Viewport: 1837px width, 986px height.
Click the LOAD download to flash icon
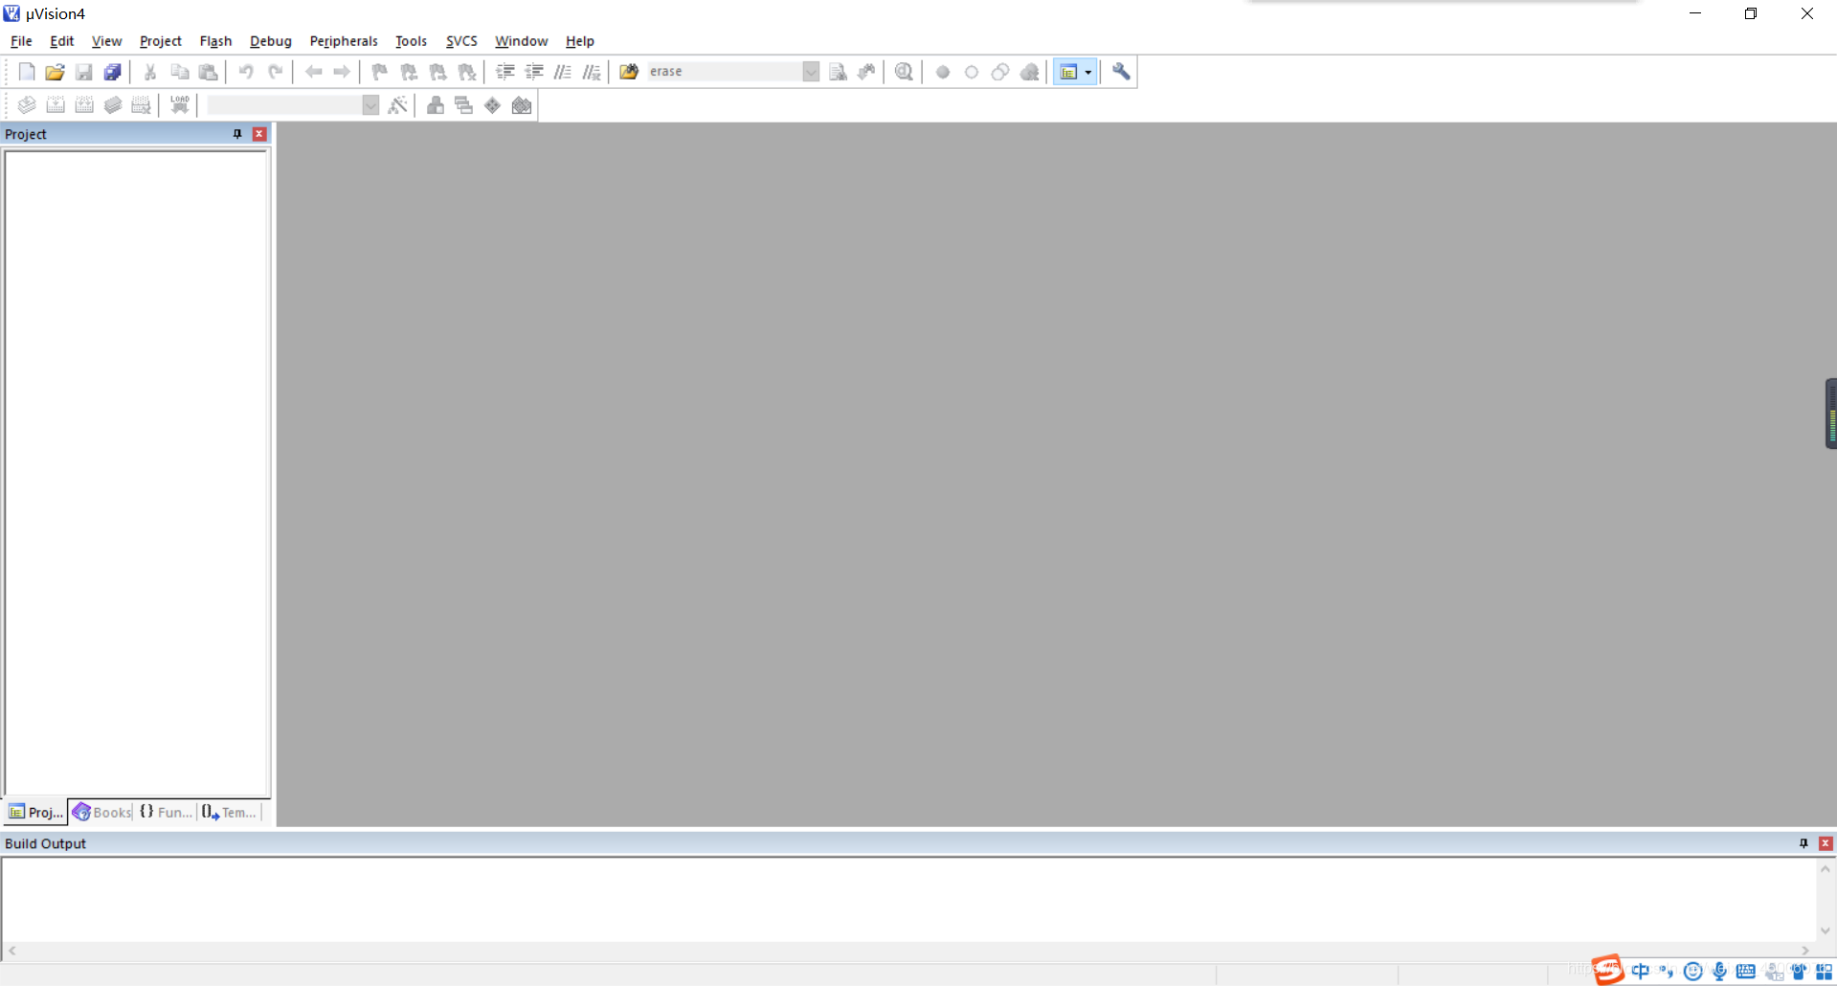coord(179,105)
